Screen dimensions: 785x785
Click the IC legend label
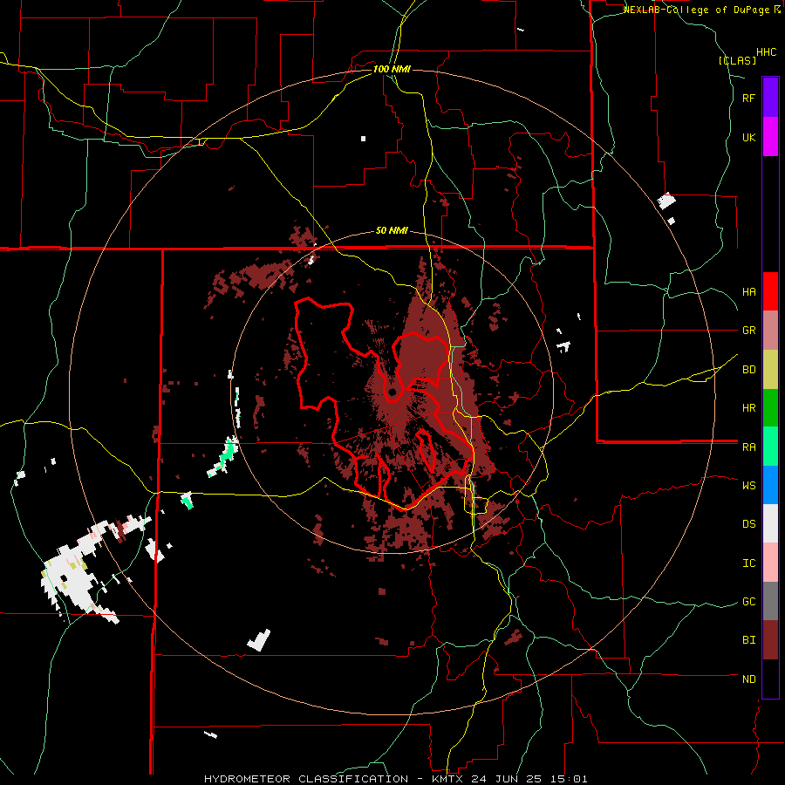(x=748, y=563)
